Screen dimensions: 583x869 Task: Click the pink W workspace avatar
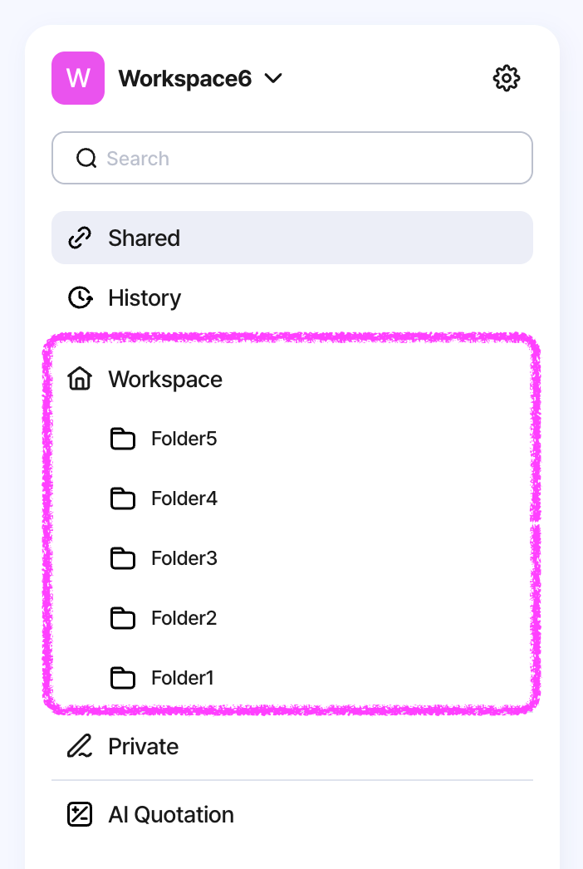[78, 78]
